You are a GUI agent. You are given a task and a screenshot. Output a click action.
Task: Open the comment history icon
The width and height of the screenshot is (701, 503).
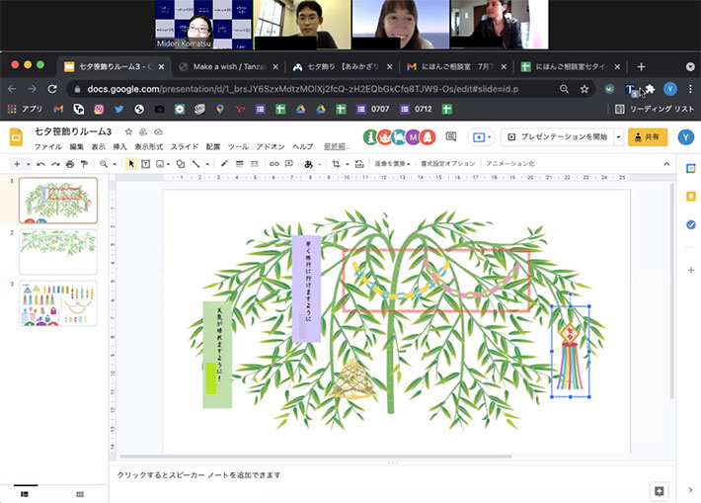(451, 137)
